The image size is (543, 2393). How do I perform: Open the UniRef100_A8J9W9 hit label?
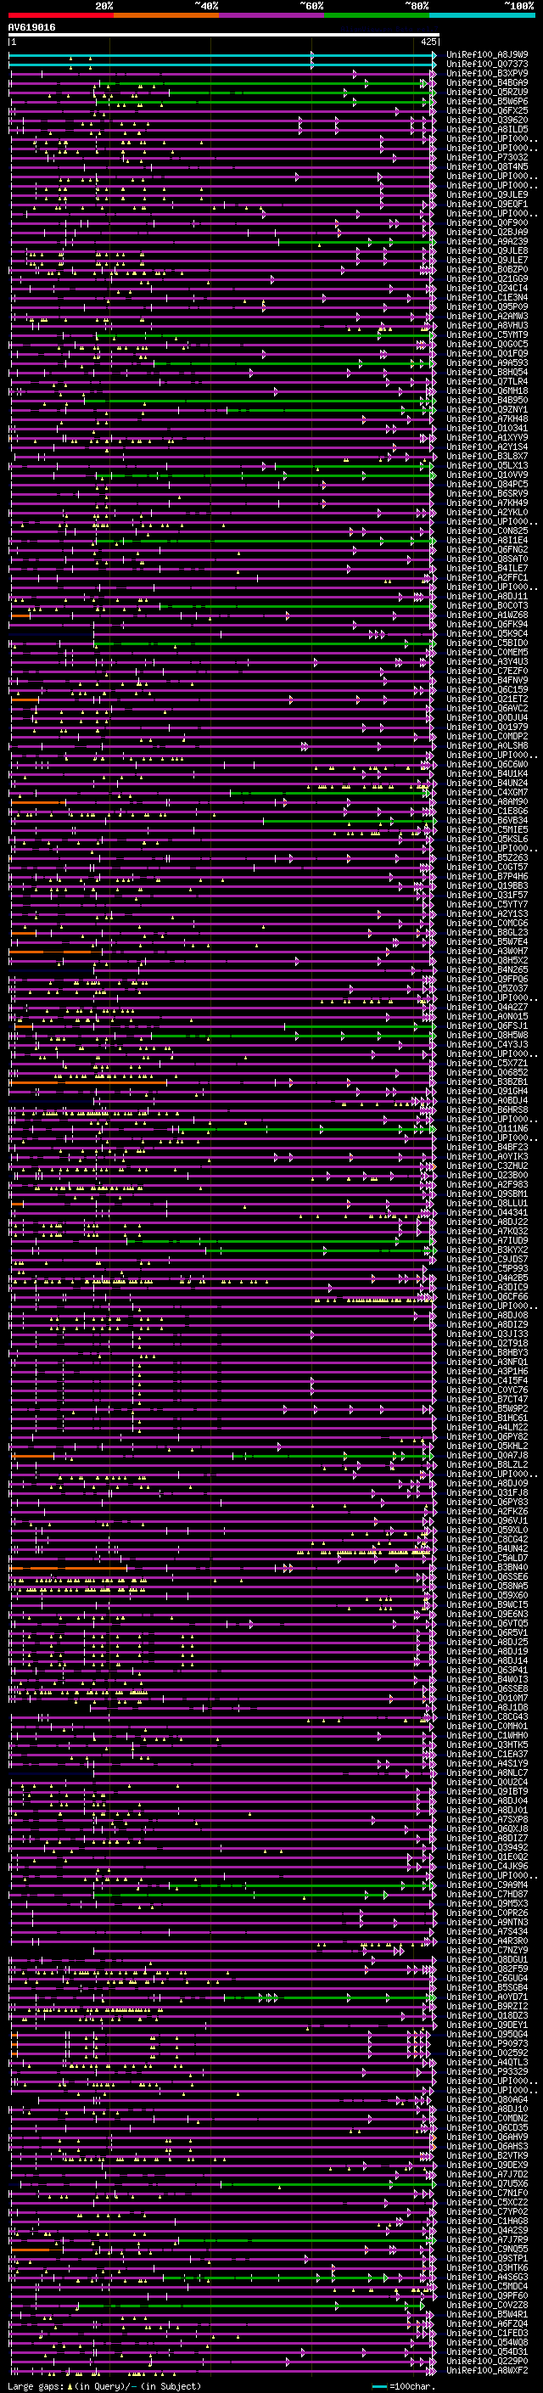tap(487, 55)
